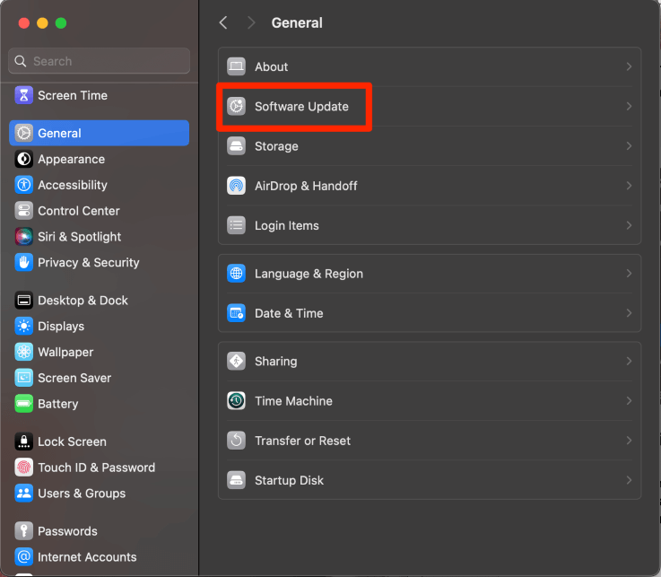Expand Sharing using the right chevron

[x=629, y=362]
